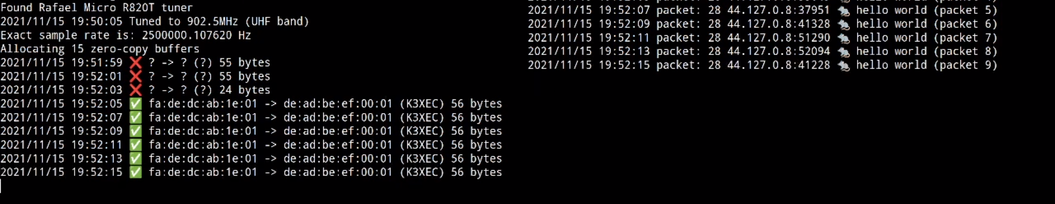Click the red X at 19:52:01
This screenshot has height=204, width=1055.
(135, 76)
